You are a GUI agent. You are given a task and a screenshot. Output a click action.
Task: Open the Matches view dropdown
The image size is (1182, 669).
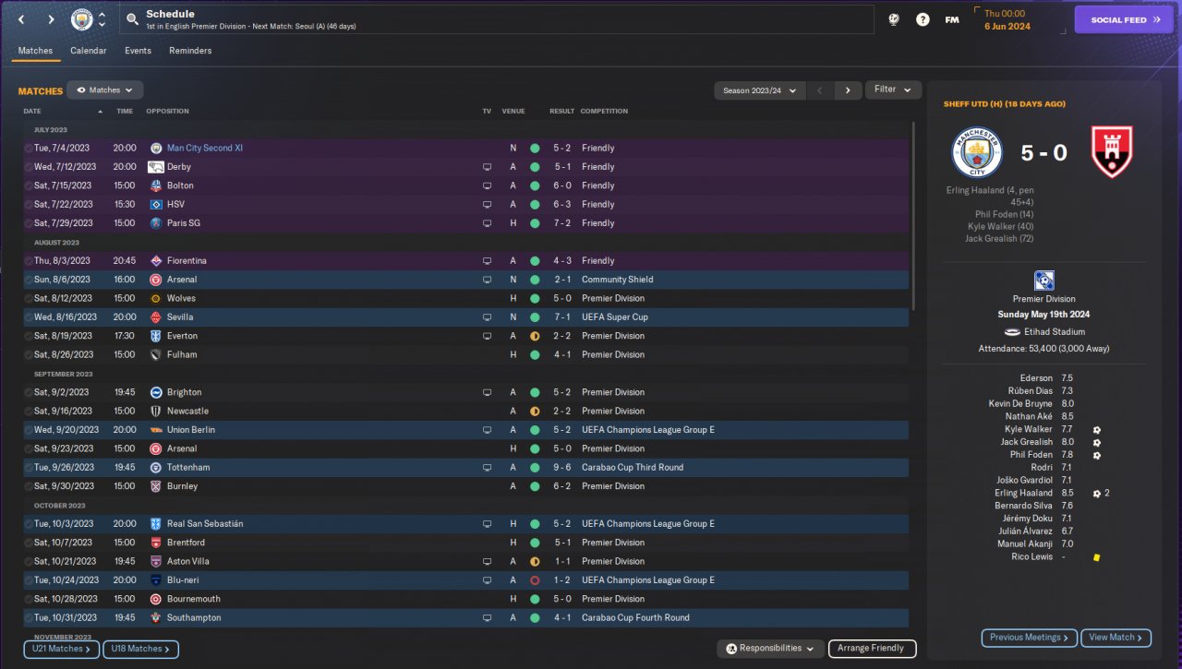104,90
